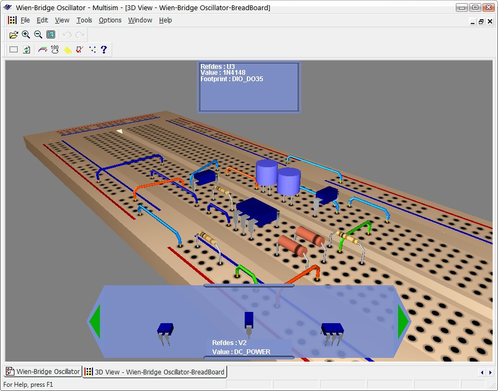Open help with the question mark icon
Viewport: 498px width, 391px height.
pos(104,50)
